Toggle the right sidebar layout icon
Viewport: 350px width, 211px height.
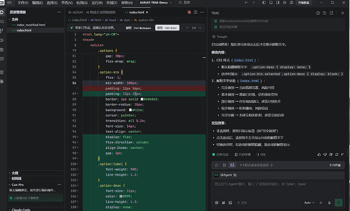pos(277,3)
